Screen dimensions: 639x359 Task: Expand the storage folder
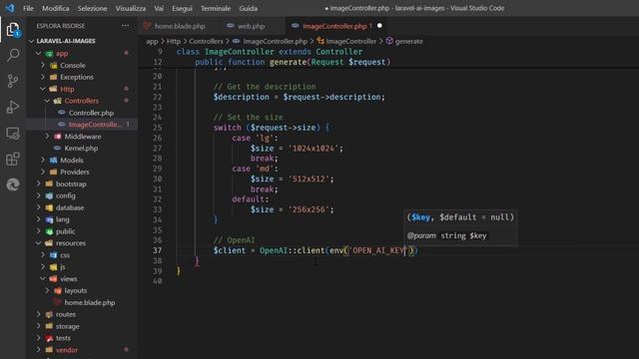click(38, 326)
